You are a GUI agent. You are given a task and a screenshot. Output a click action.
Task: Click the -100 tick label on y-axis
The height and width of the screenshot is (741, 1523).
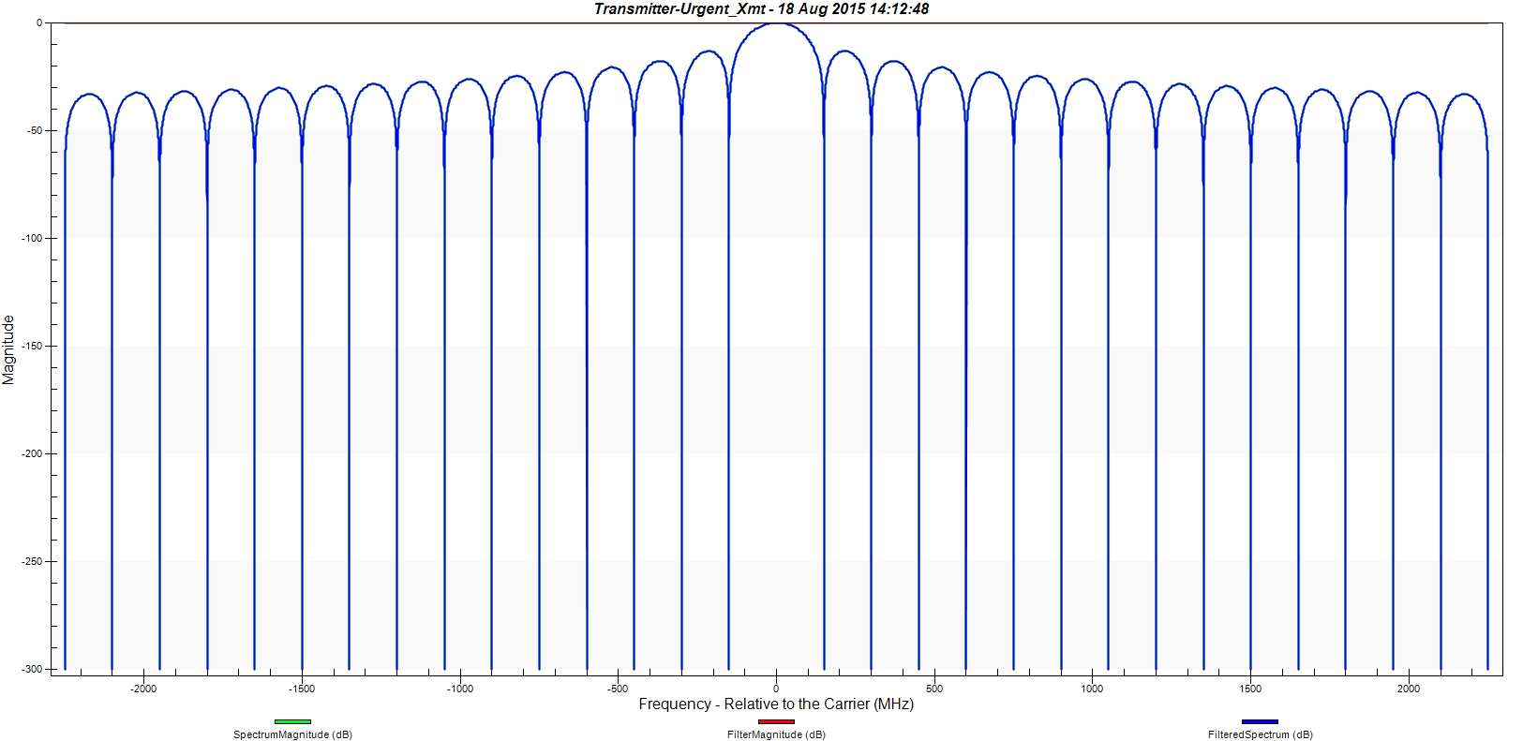click(31, 238)
